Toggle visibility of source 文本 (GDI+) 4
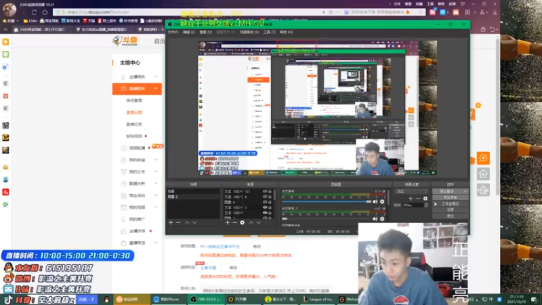The width and height of the screenshot is (542, 305). tap(265, 197)
